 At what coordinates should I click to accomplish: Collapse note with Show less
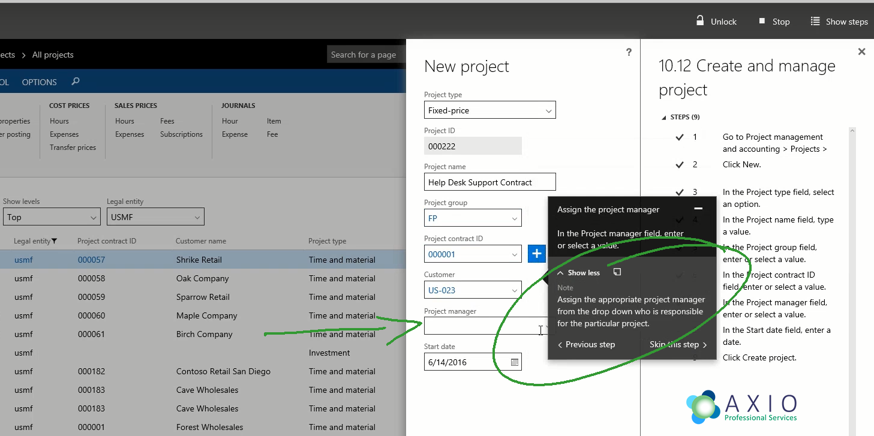(579, 273)
